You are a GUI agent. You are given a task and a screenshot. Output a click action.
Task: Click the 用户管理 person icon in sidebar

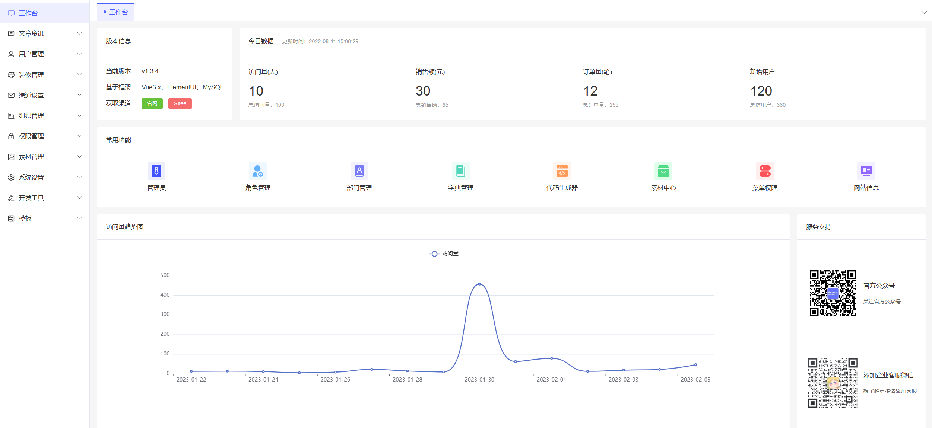tap(11, 54)
